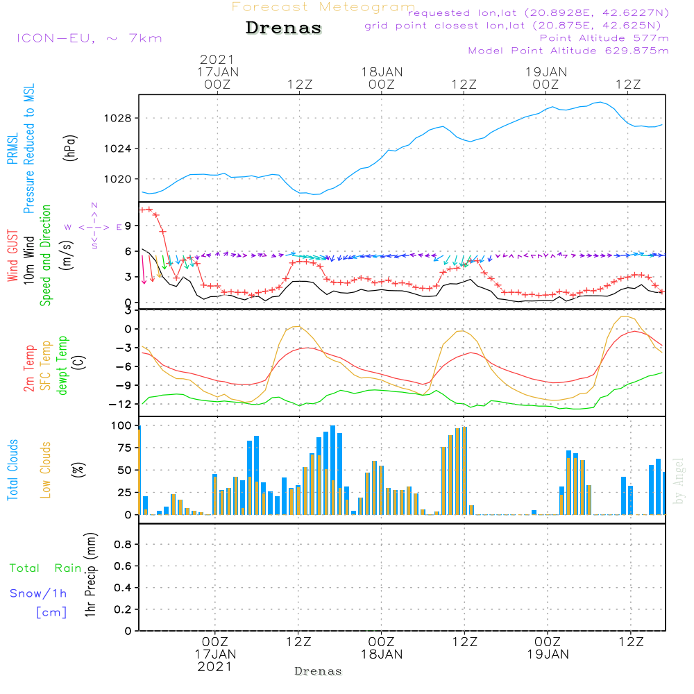Select the "1hr Precip (mm)" axis label

(x=90, y=575)
